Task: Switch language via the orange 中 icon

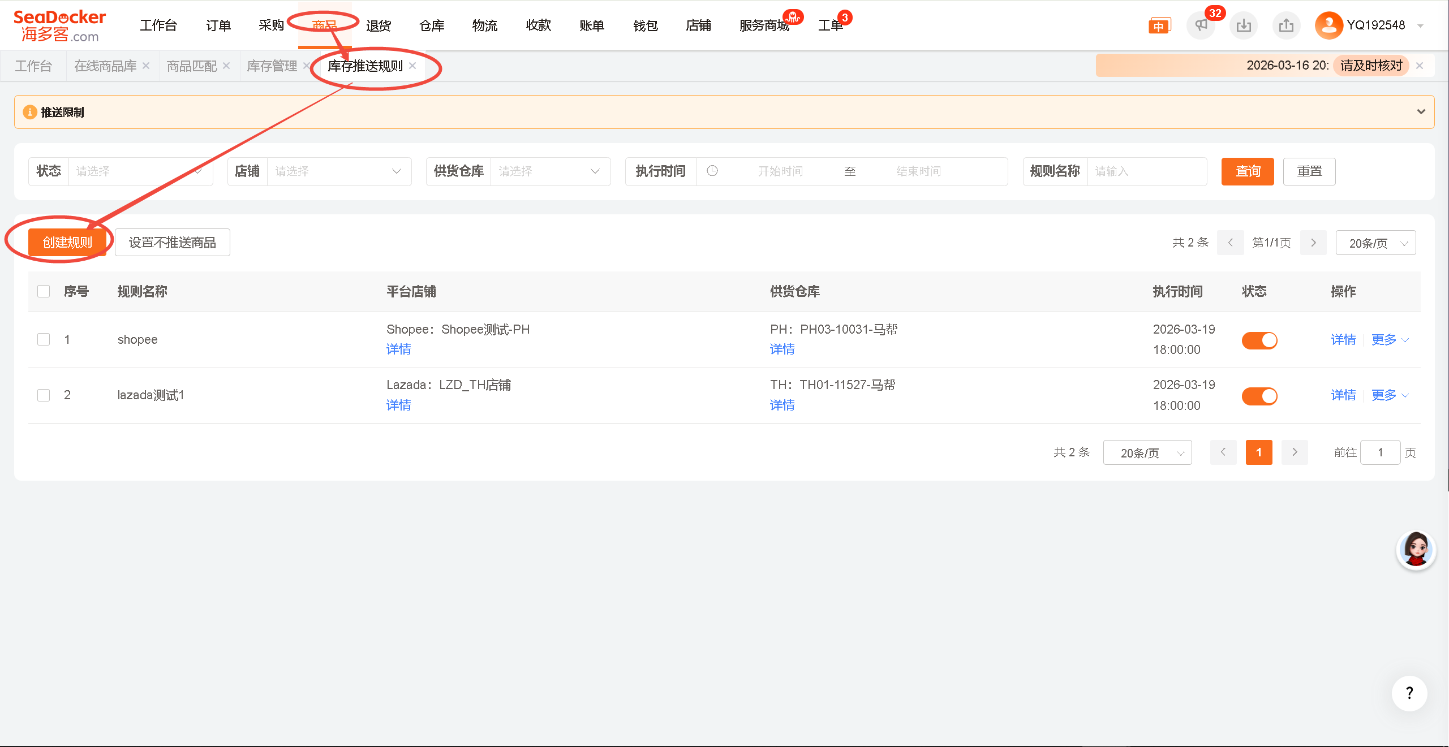Action: tap(1158, 26)
